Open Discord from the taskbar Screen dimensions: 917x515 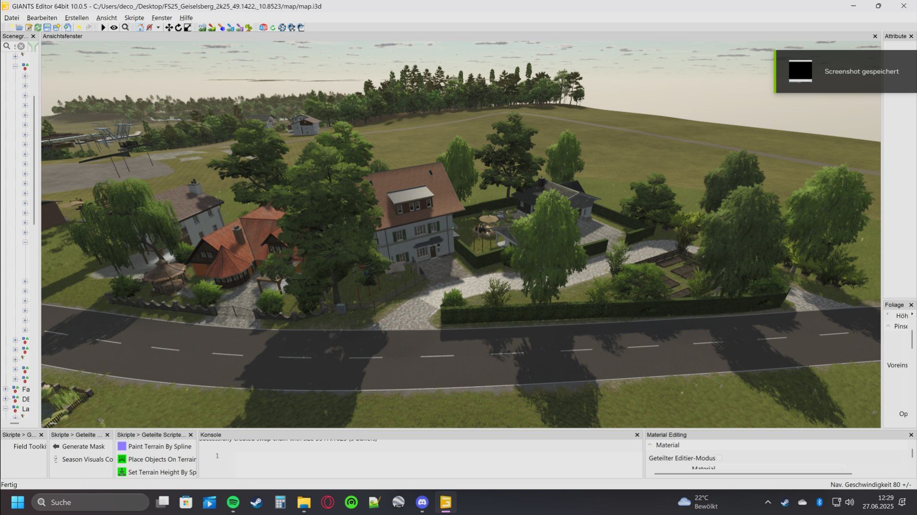point(422,502)
